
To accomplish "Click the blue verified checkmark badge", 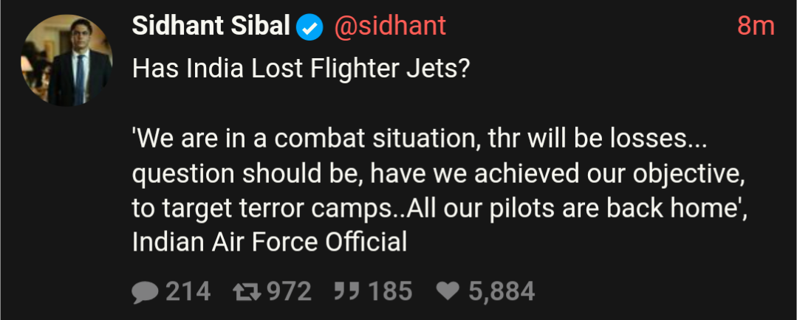I will click(x=310, y=27).
